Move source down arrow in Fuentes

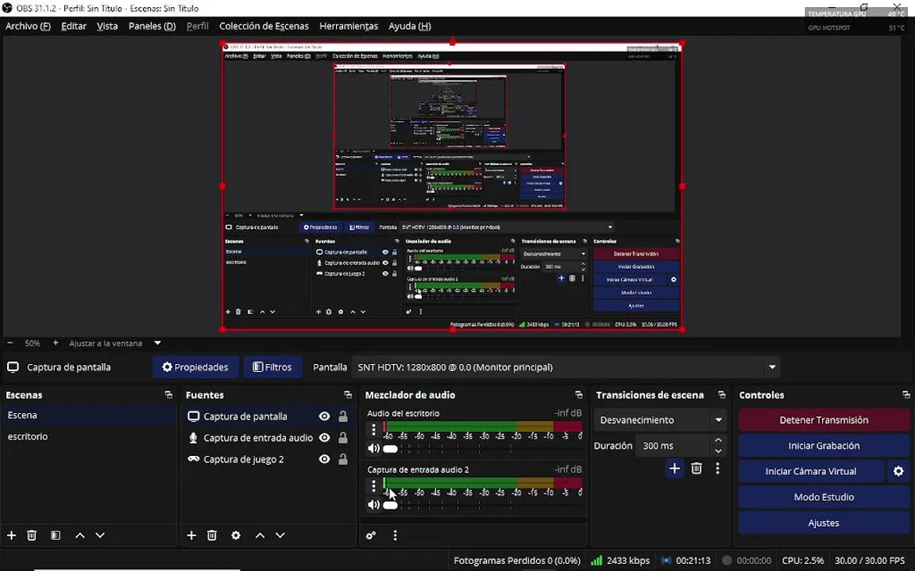pyautogui.click(x=280, y=535)
